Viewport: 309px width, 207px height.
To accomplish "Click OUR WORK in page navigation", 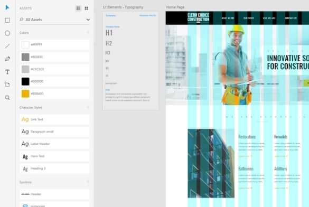I will click(249, 18).
